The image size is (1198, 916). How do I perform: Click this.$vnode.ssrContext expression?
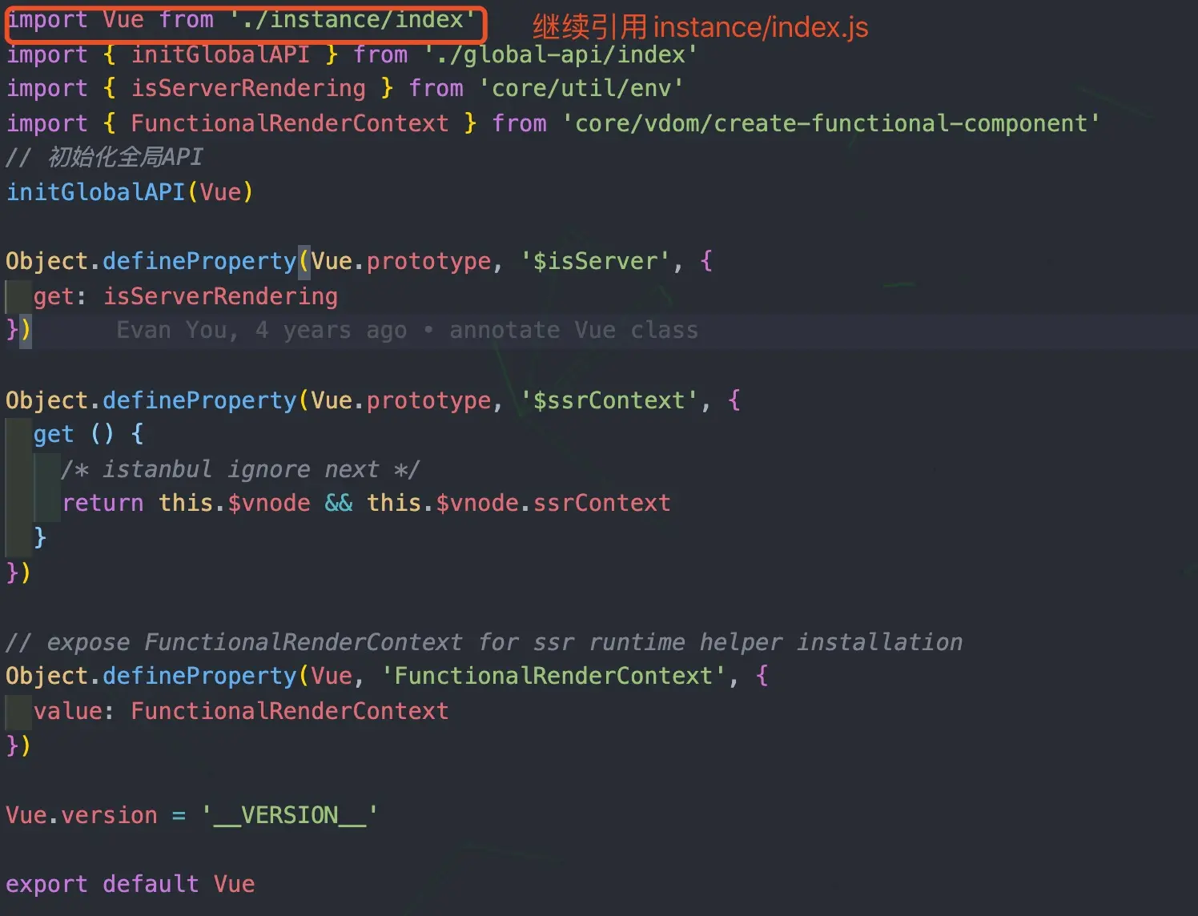519,503
